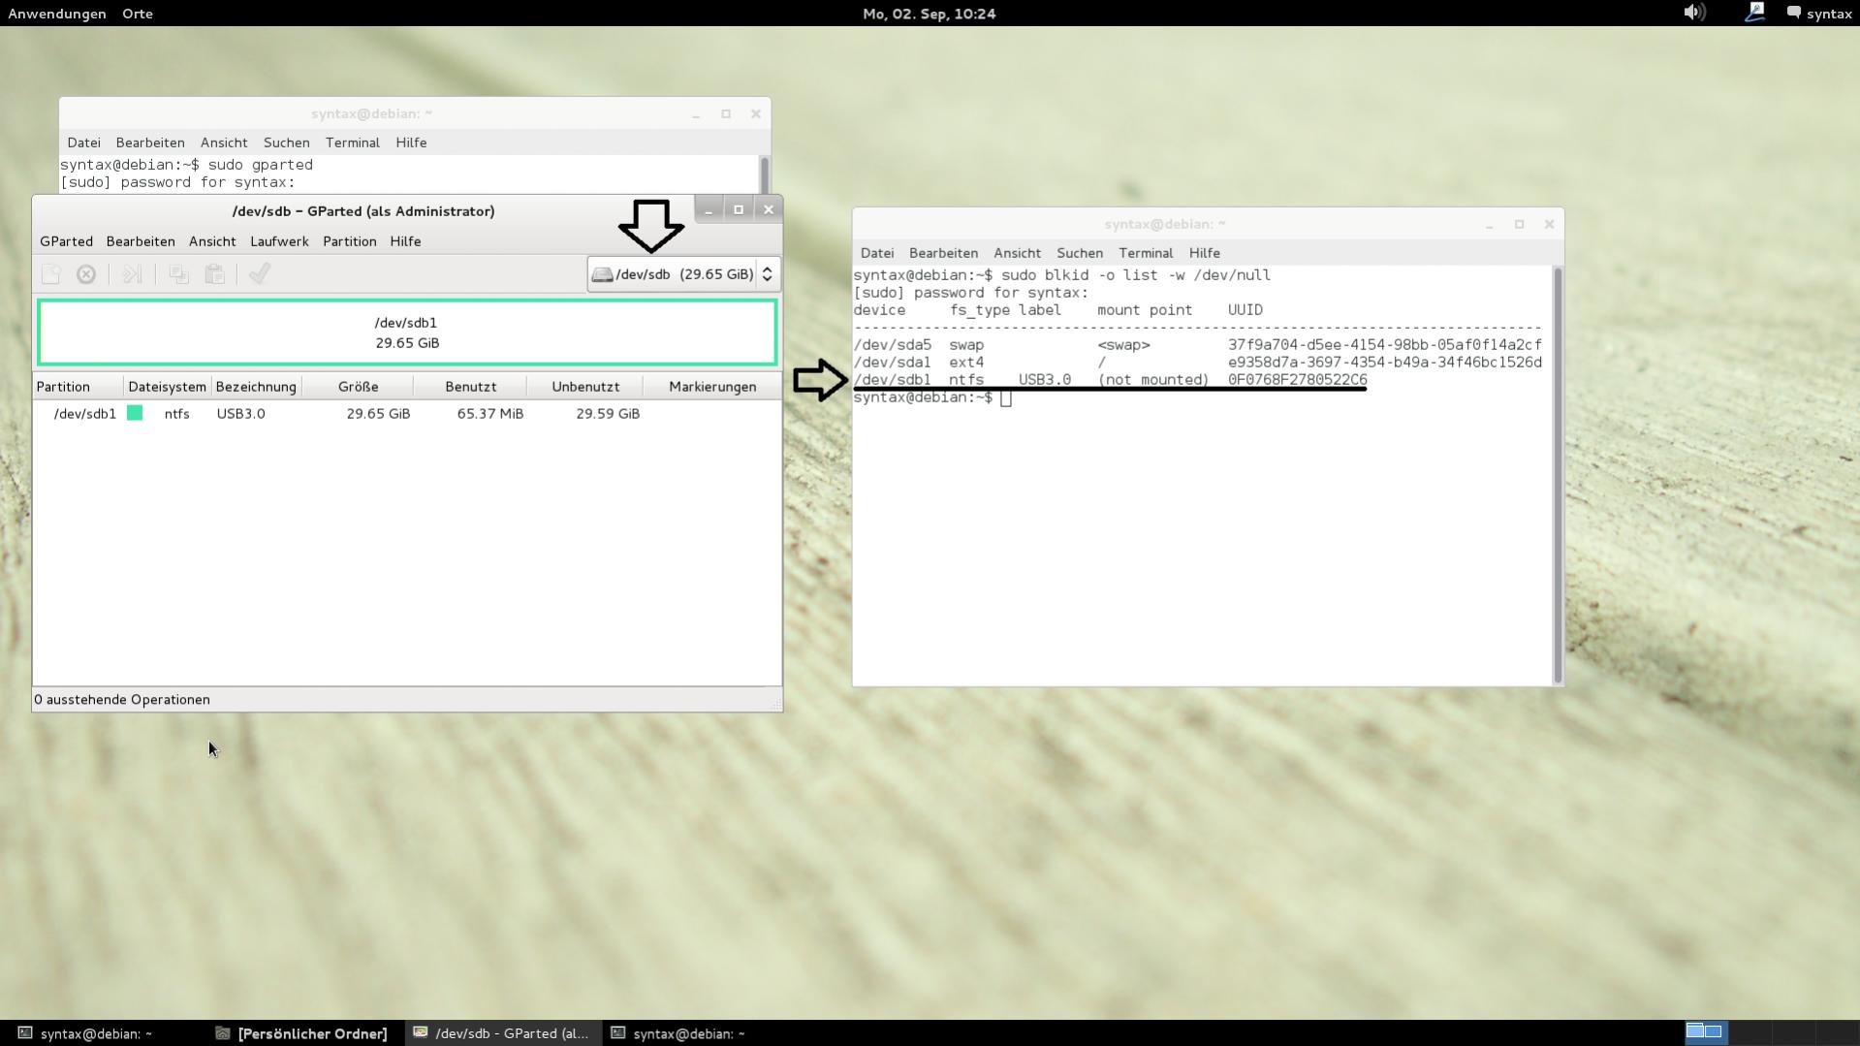The height and width of the screenshot is (1046, 1860).
Task: Minimize the sudo gparted terminal window
Action: point(696,113)
